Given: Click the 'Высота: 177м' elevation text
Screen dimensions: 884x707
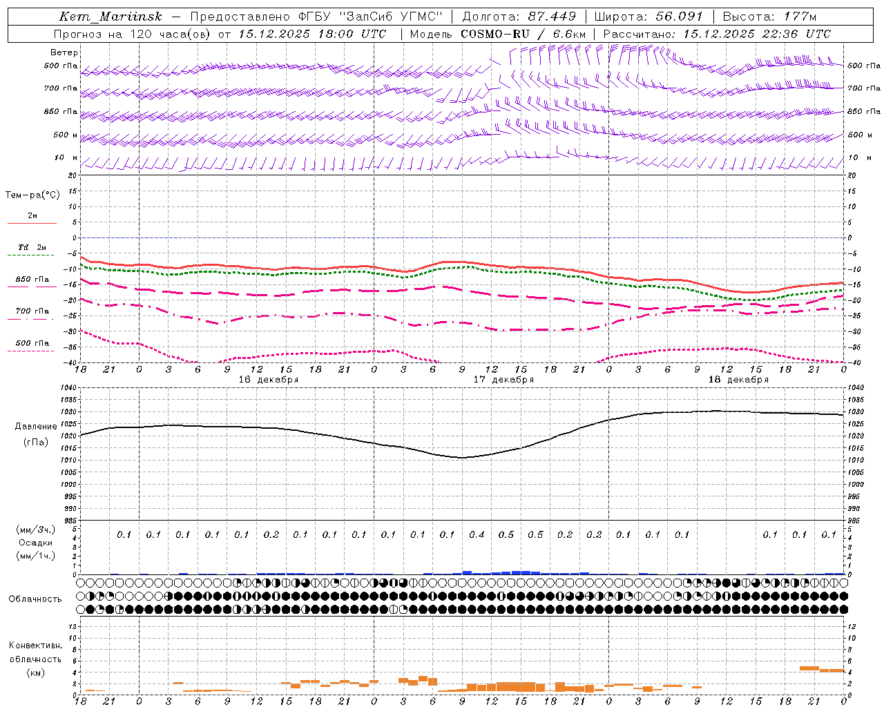Looking at the screenshot, I should (769, 17).
